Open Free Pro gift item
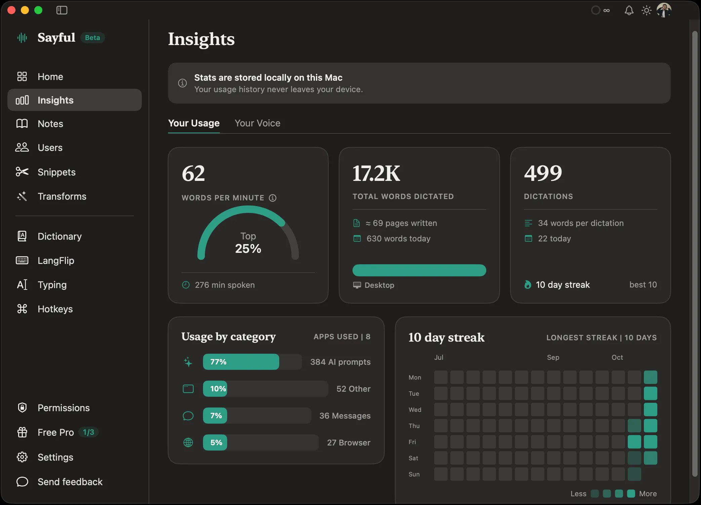Image resolution: width=701 pixels, height=505 pixels. (x=75, y=432)
